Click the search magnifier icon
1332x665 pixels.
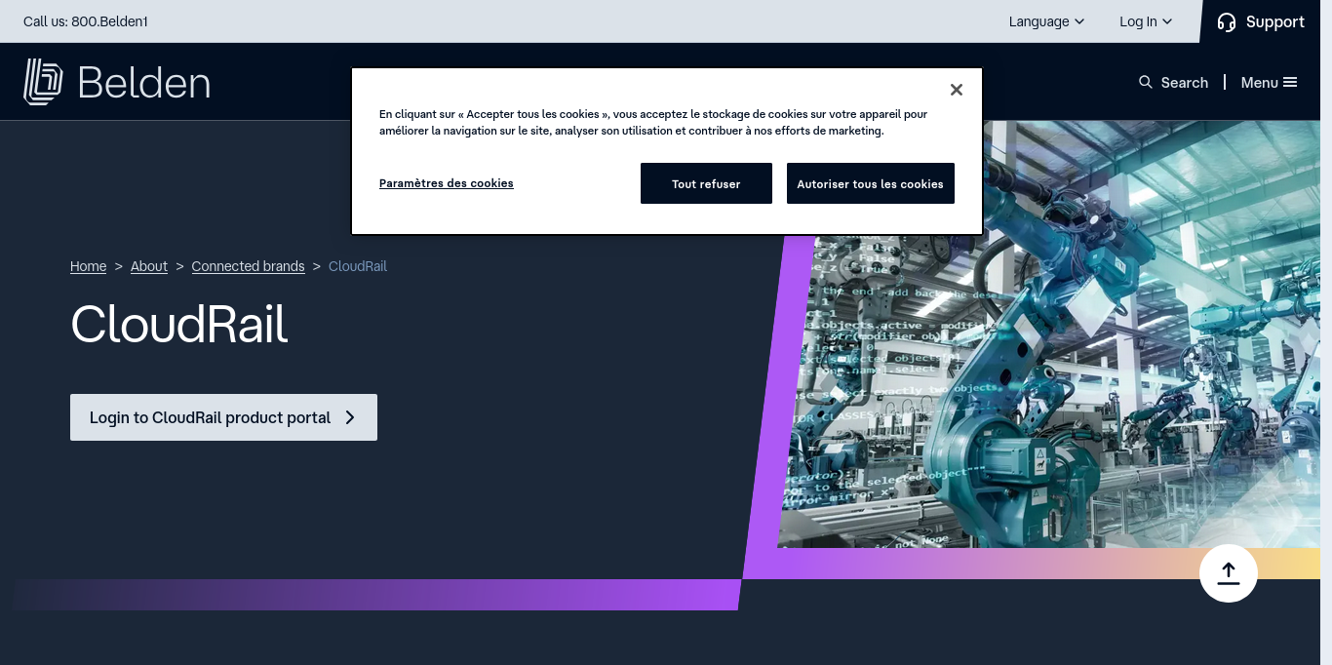(x=1146, y=82)
